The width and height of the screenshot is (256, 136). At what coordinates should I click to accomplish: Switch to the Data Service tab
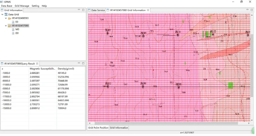pyautogui.click(x=96, y=10)
